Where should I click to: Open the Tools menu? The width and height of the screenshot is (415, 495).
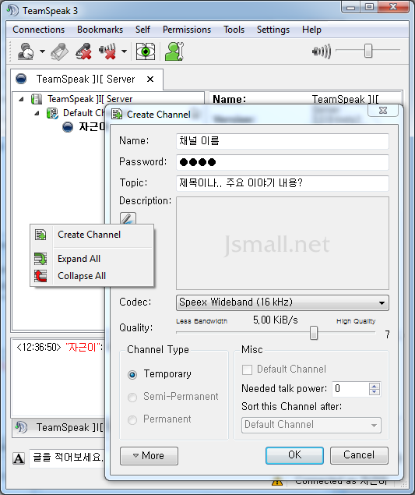point(234,30)
